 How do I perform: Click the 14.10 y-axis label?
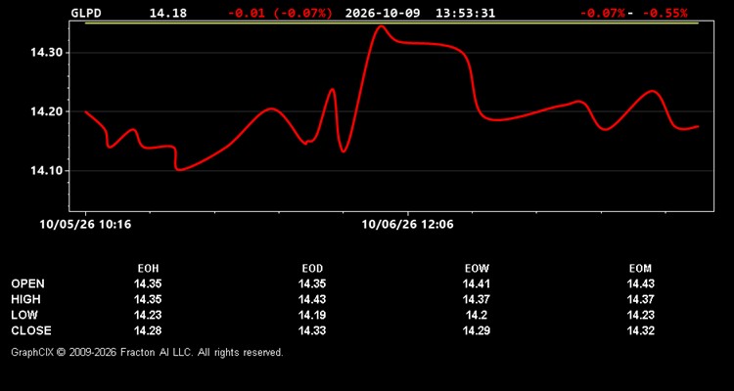[43, 171]
